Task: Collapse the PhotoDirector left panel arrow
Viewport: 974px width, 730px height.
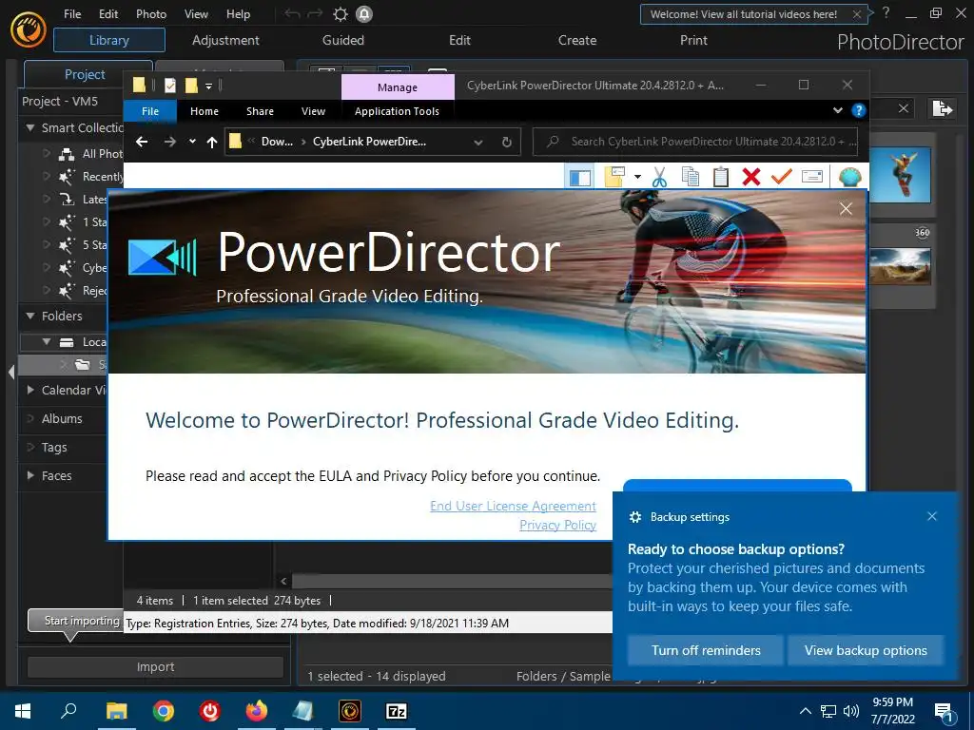Action: 11,372
